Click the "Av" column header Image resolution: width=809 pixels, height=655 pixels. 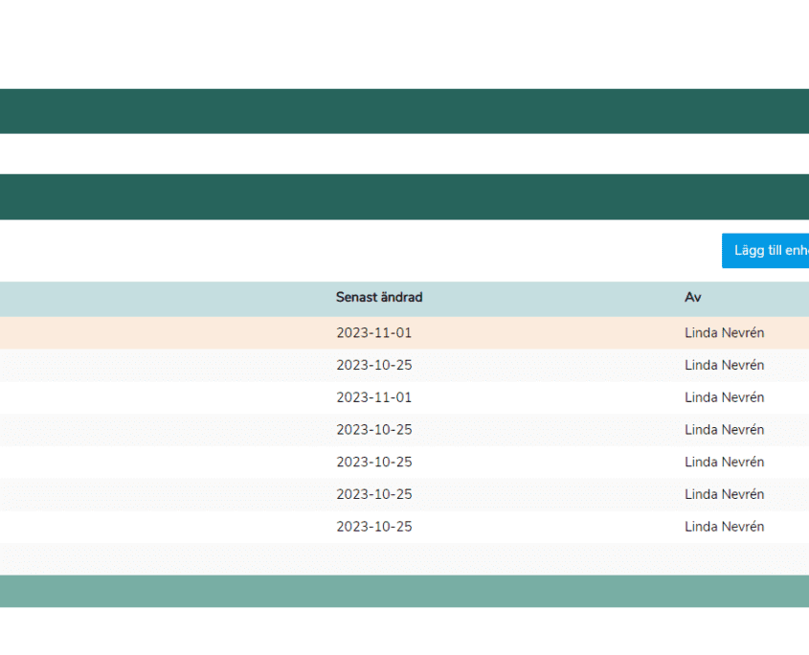pyautogui.click(x=693, y=298)
